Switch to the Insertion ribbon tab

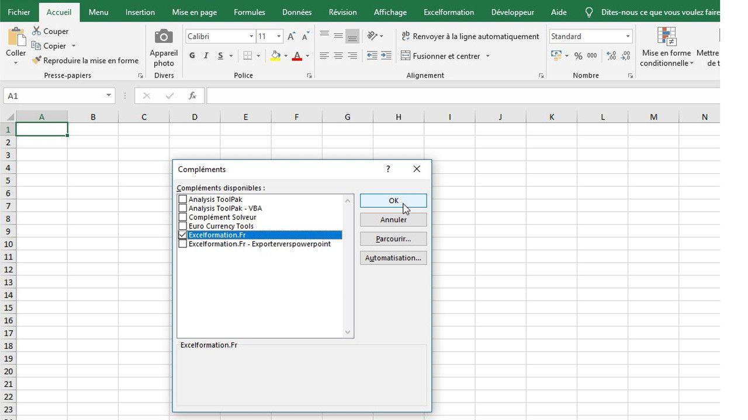140,12
